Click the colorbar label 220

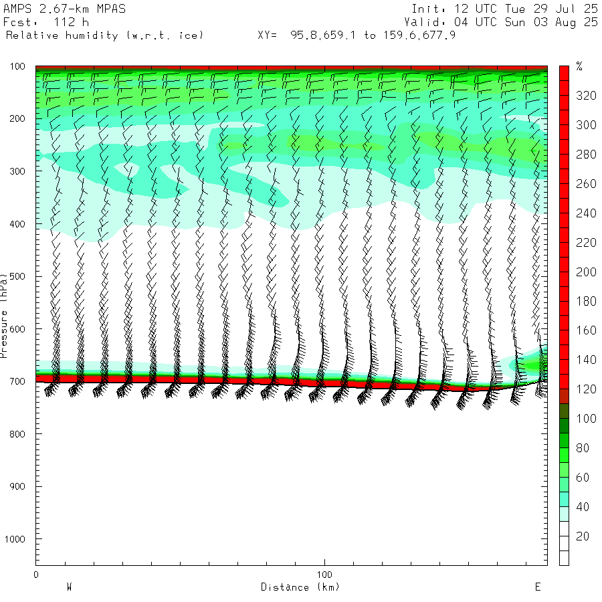point(586,243)
